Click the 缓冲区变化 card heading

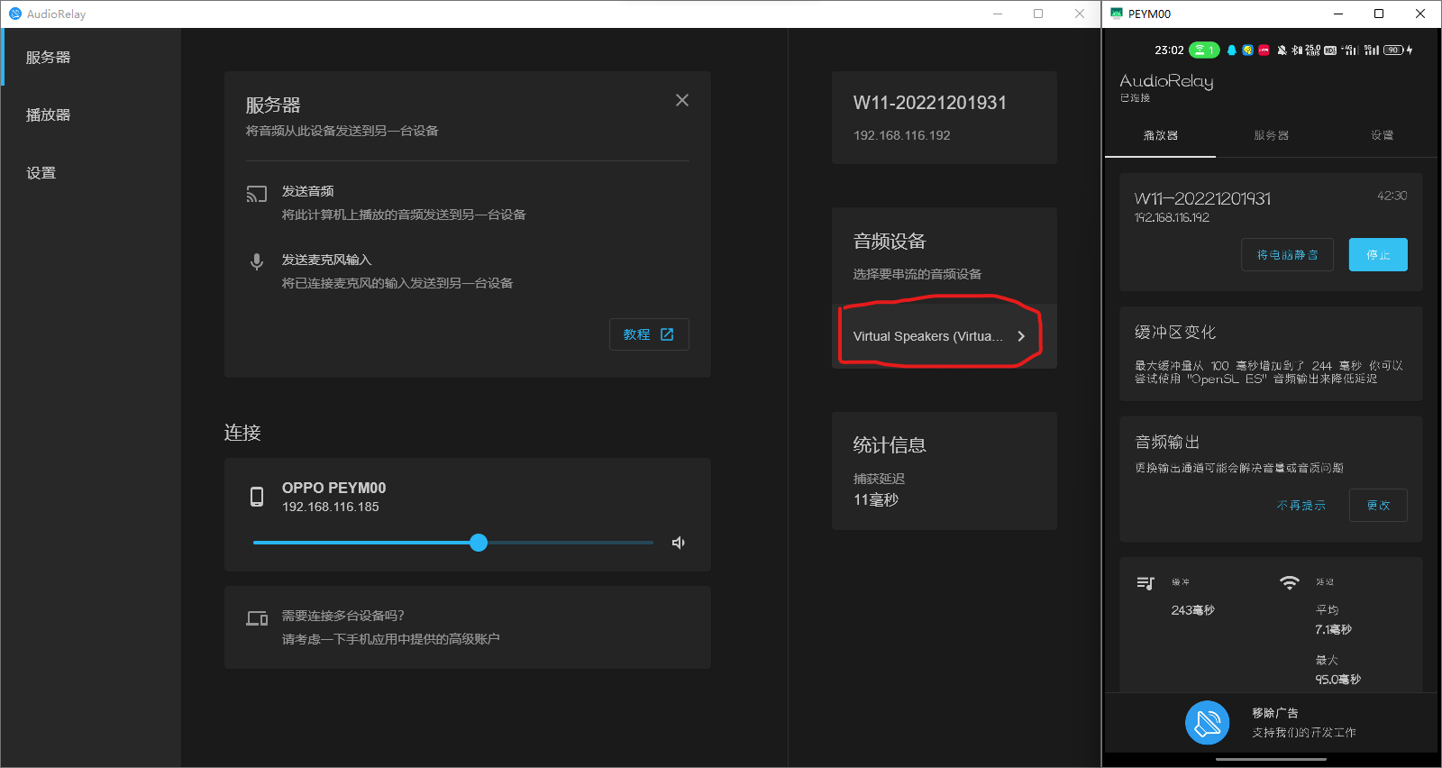pyautogui.click(x=1175, y=333)
